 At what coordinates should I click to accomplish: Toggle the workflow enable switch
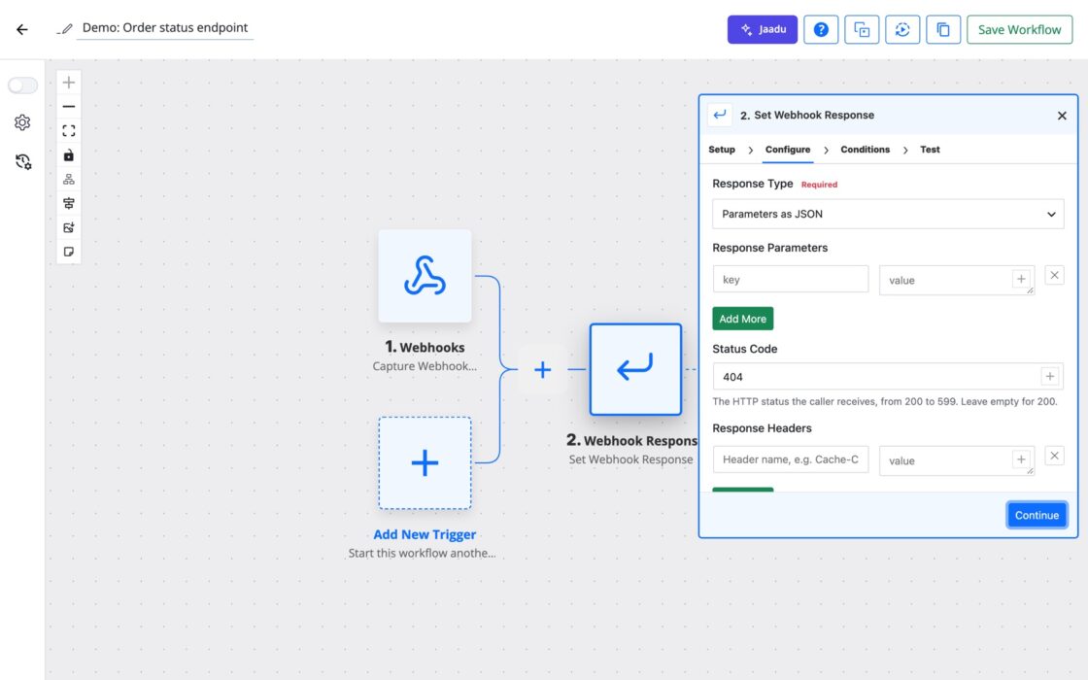[22, 85]
